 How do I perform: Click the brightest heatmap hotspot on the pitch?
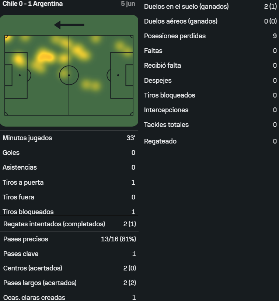[45, 57]
